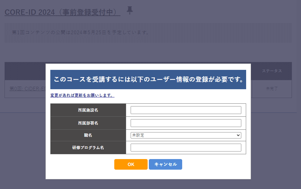Focus the 所属施設名 input field
301x189 pixels.
[186, 110]
